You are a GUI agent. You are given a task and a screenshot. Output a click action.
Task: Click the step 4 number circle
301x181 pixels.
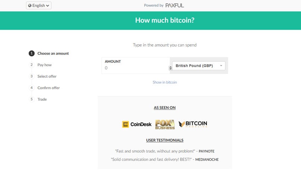32,88
